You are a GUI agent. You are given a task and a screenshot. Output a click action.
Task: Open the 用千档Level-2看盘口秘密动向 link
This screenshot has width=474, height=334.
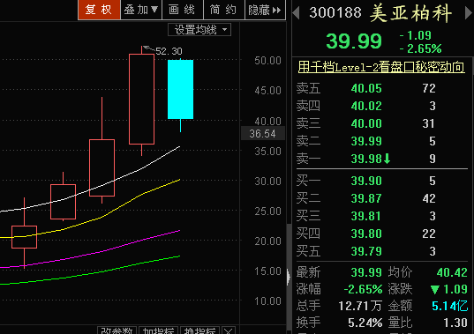(x=381, y=67)
